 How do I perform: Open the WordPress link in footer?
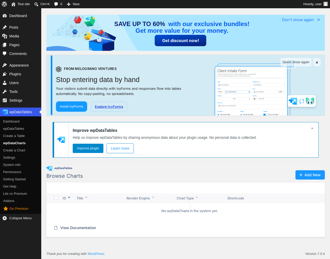pyautogui.click(x=96, y=254)
